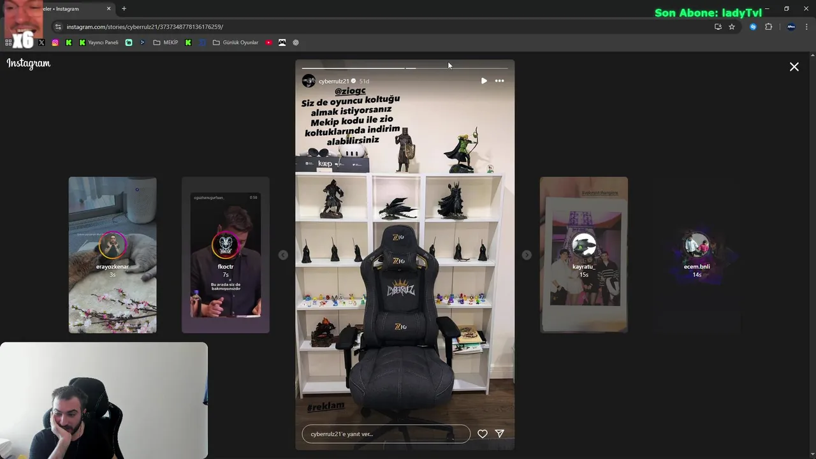Open the Extensions puzzle icon
This screenshot has height=459, width=816.
tap(768, 27)
